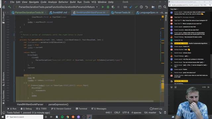The width and height of the screenshot is (212, 119).
Task: Switch to DonkBNF.md tab
Action: (x=60, y=13)
